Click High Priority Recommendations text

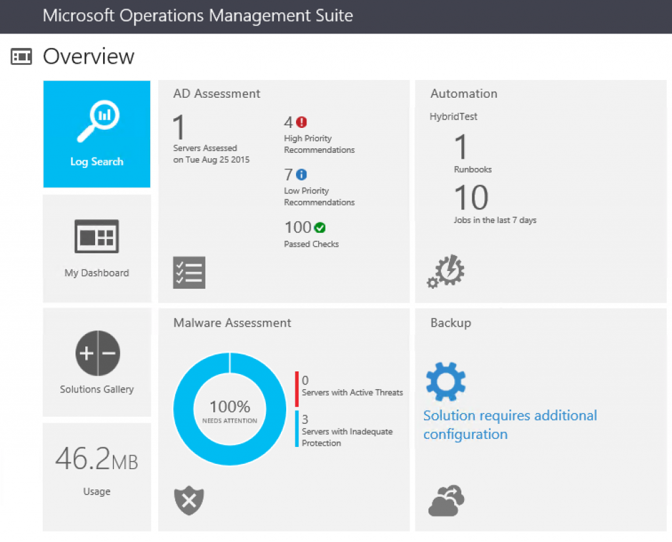[320, 144]
